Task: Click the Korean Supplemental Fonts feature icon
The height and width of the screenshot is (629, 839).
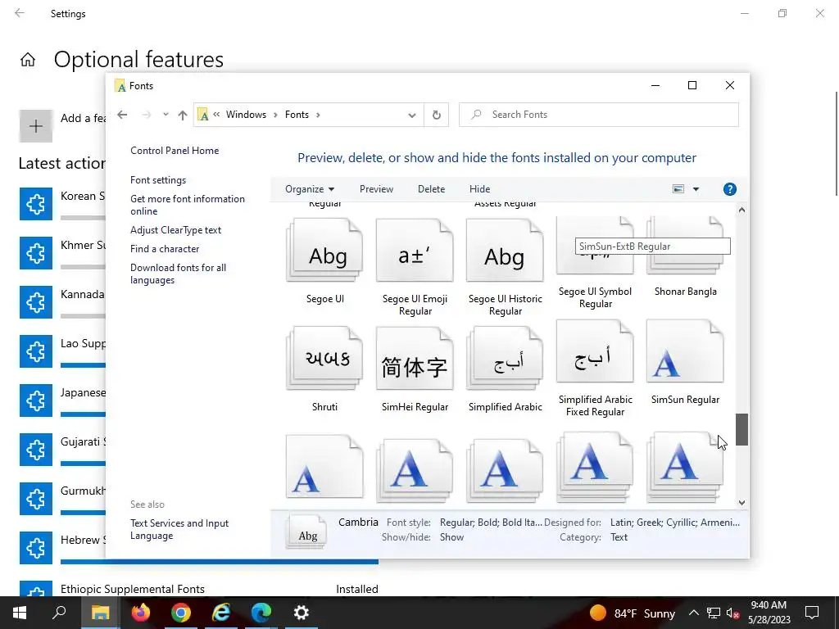Action: tap(36, 204)
